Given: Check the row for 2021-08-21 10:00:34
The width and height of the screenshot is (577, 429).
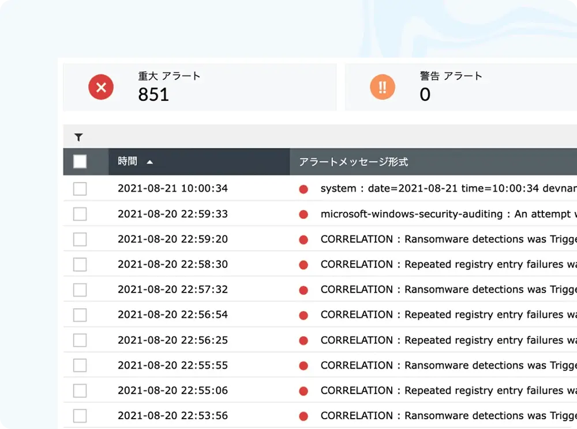Looking at the screenshot, I should [x=80, y=189].
